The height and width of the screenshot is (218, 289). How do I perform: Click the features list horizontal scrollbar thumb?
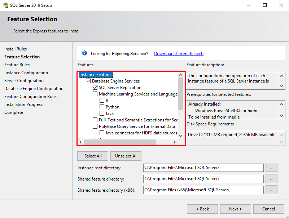point(120,142)
